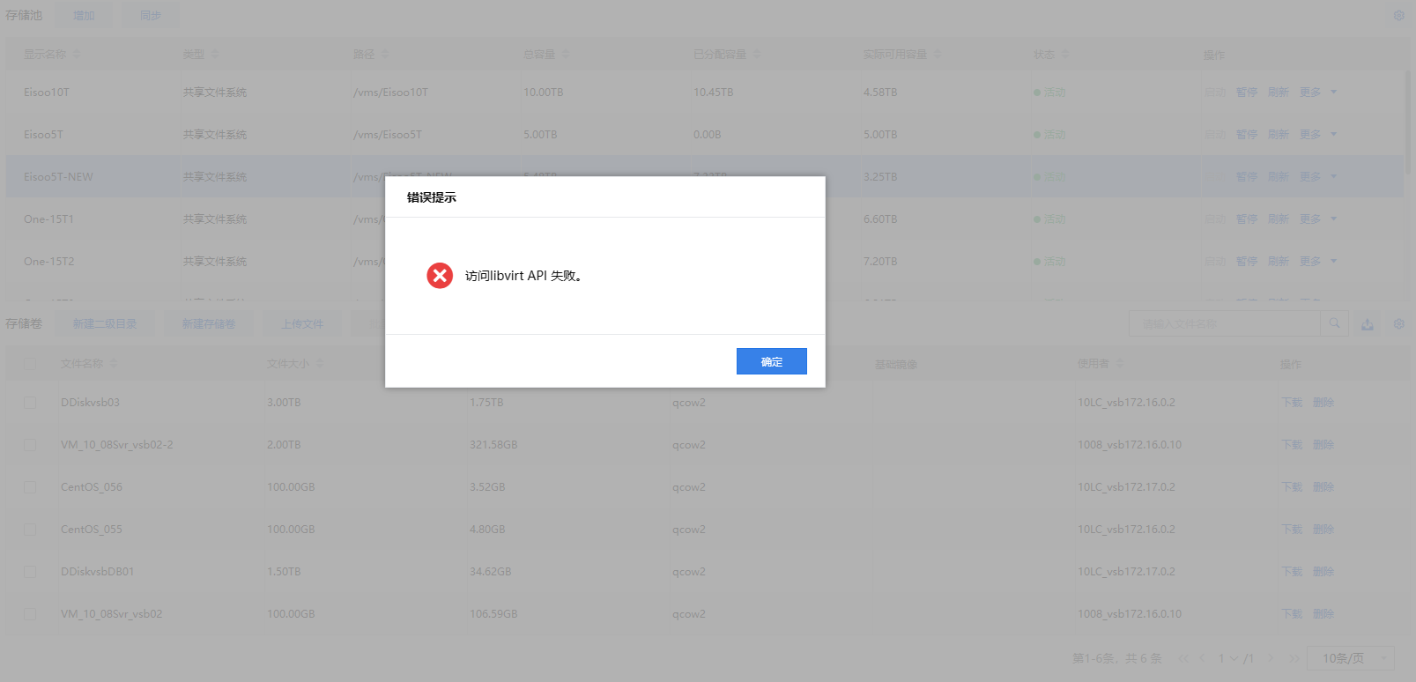The width and height of the screenshot is (1416, 682).
Task: Jump to the first page of volumes
Action: point(1183,658)
